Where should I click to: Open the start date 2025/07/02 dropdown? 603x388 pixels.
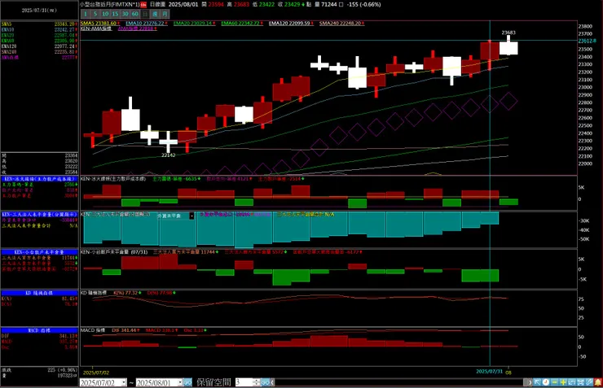tap(123, 382)
